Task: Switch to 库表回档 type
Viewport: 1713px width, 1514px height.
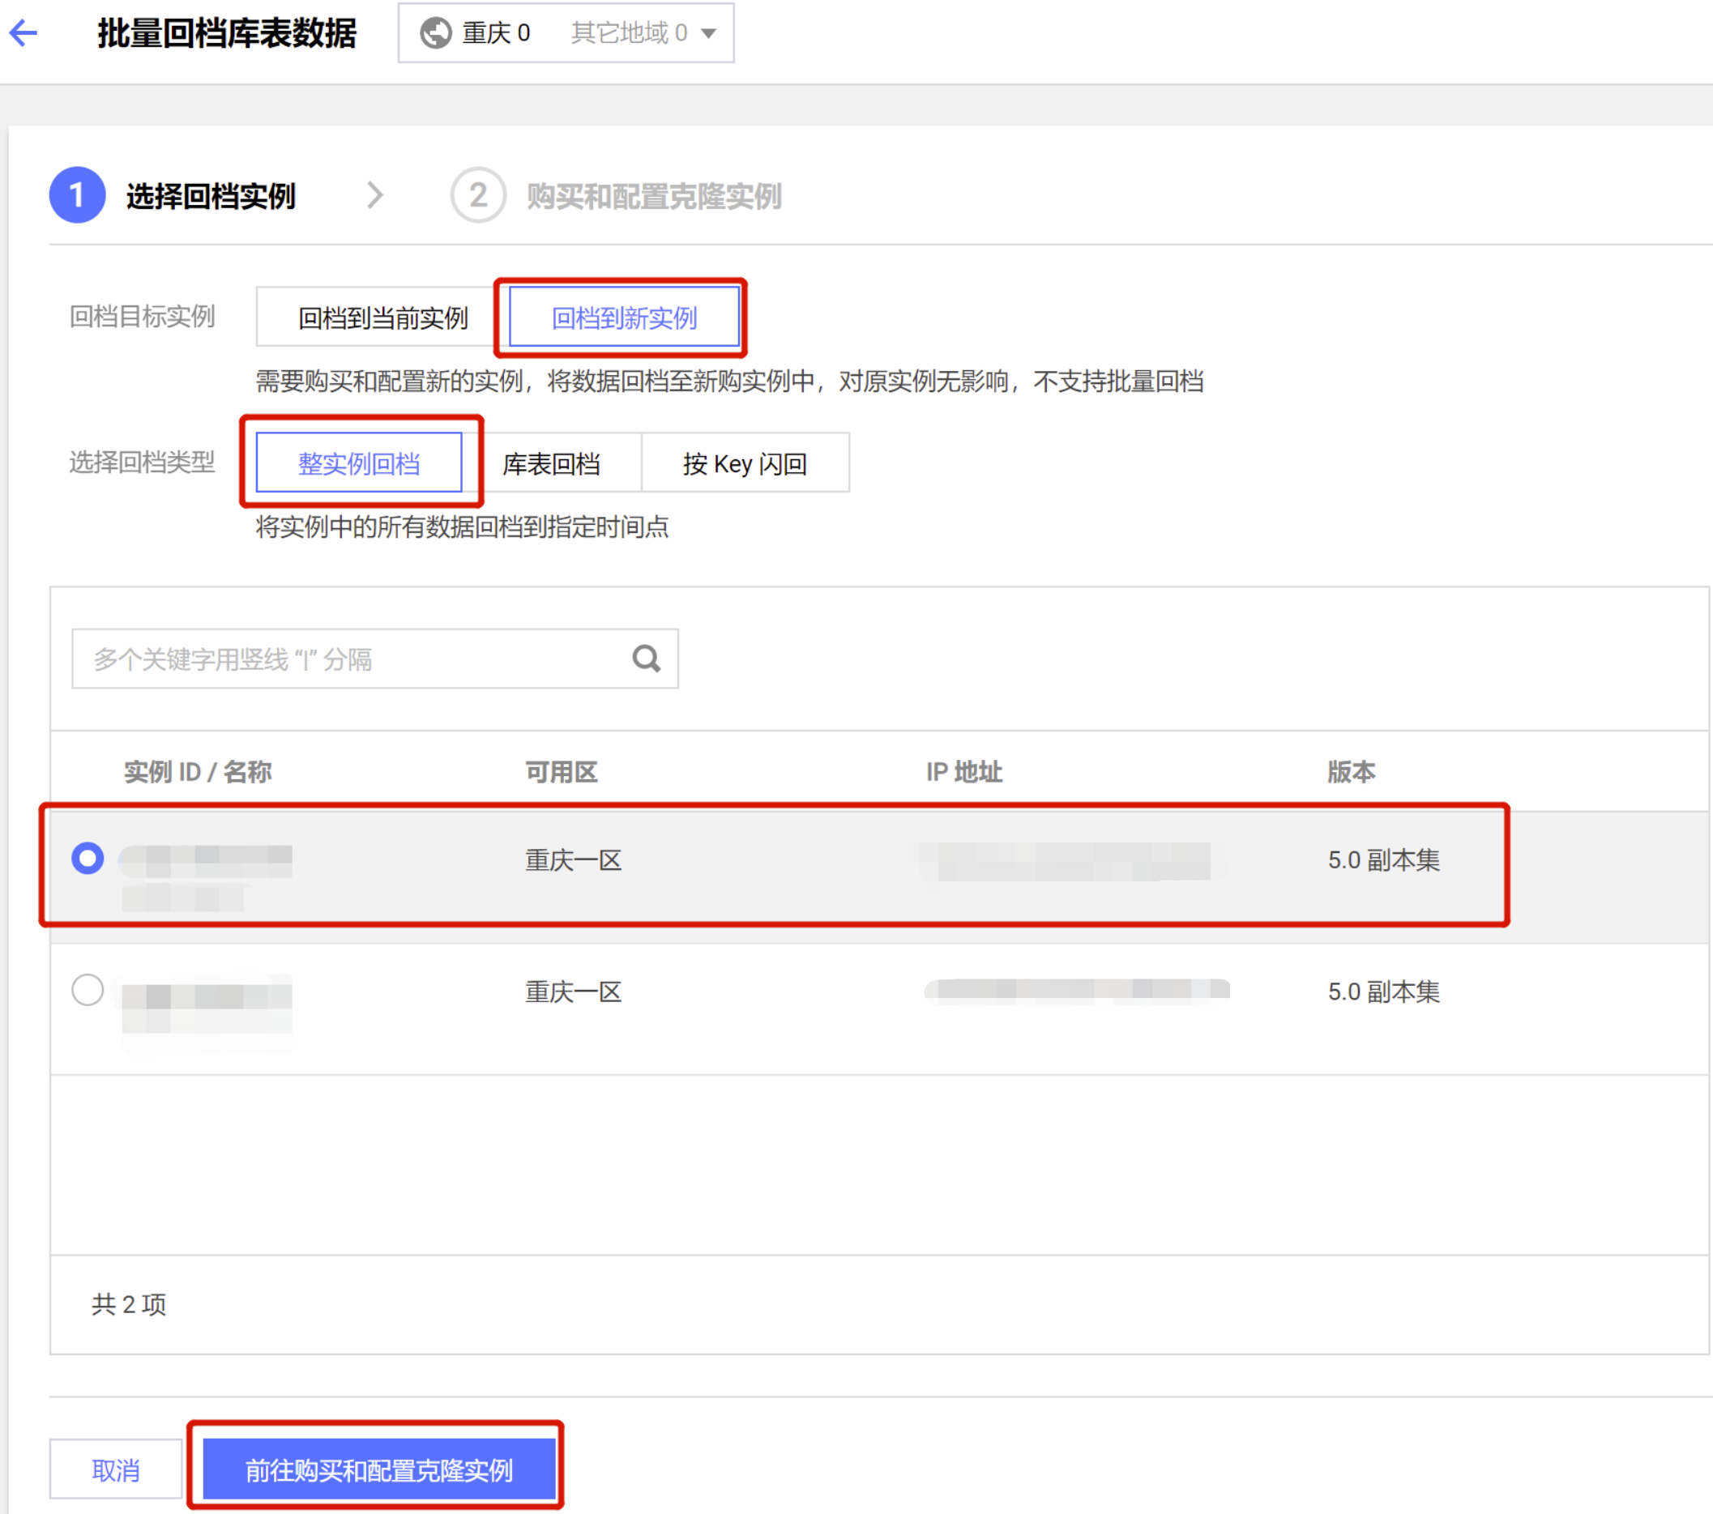Action: click(x=551, y=463)
